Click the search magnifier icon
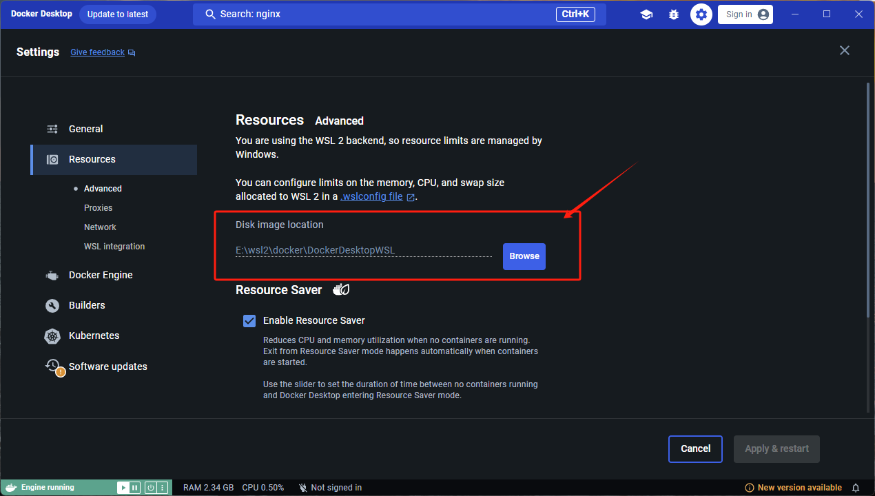875x496 pixels. point(211,14)
